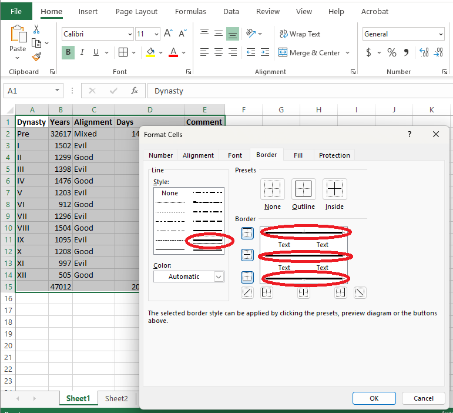This screenshot has width=453, height=413.
Task: Apply the Outline border preset
Action: [x=303, y=189]
